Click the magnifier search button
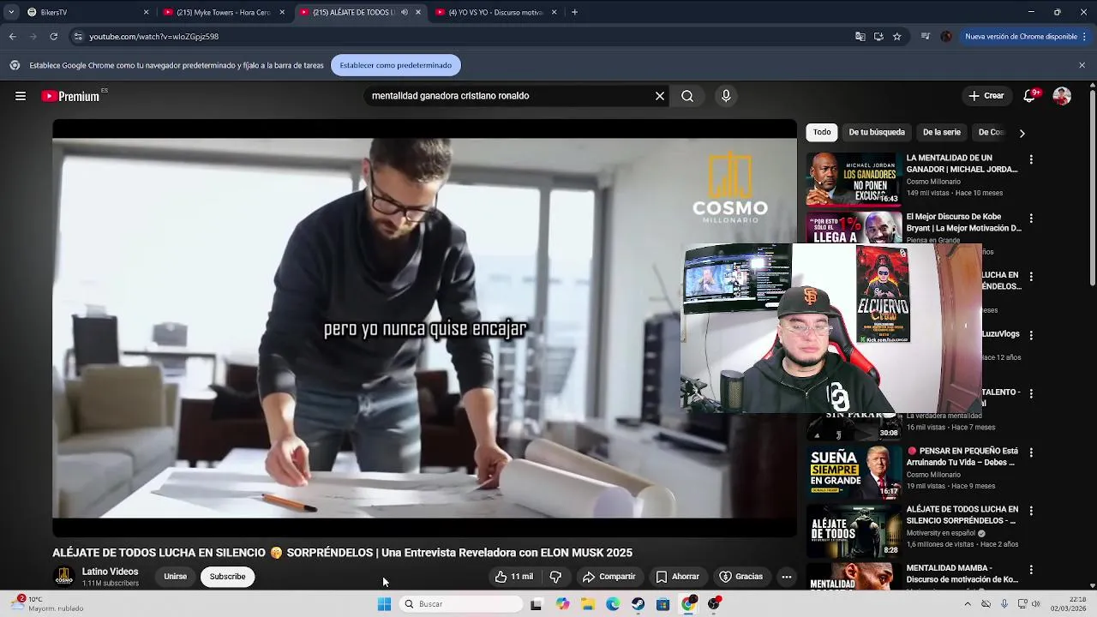This screenshot has height=617, width=1097. point(687,96)
